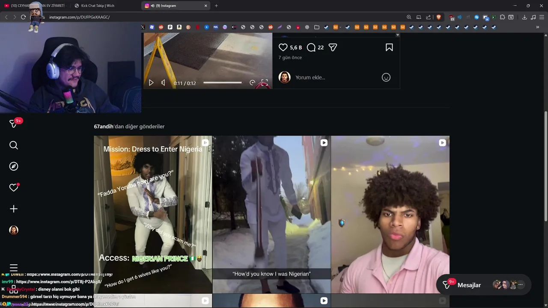Go back to previous page

pyautogui.click(x=6, y=17)
